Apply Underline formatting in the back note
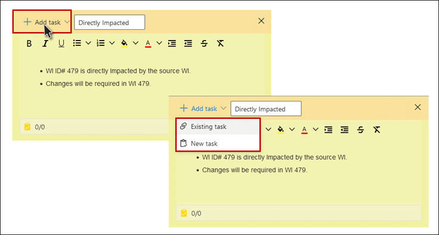This screenshot has width=439, height=235. [61, 44]
